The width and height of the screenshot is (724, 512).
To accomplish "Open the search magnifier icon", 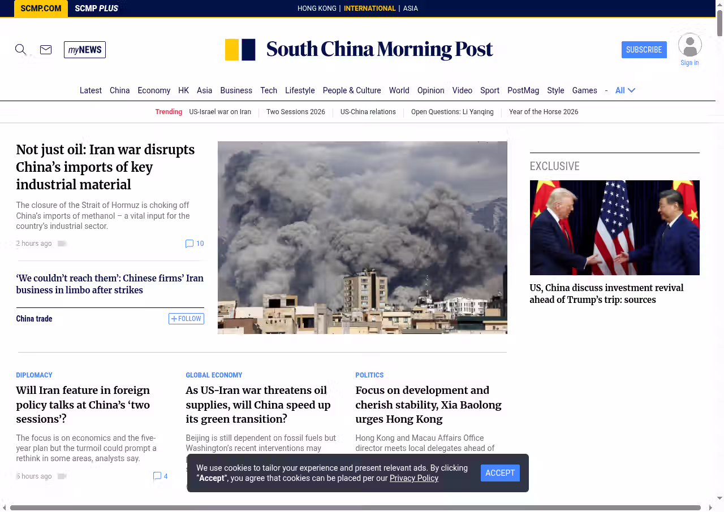I will click(x=20, y=50).
